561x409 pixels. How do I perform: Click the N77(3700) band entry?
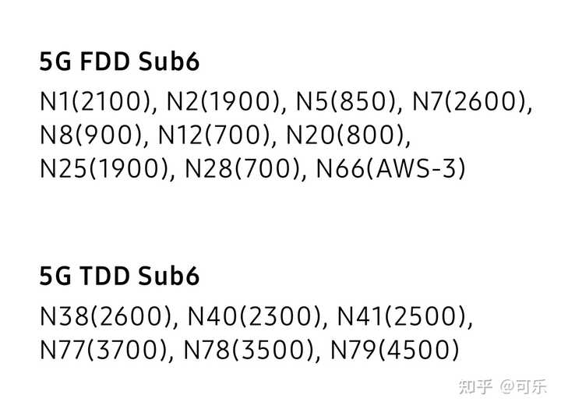(x=105, y=350)
